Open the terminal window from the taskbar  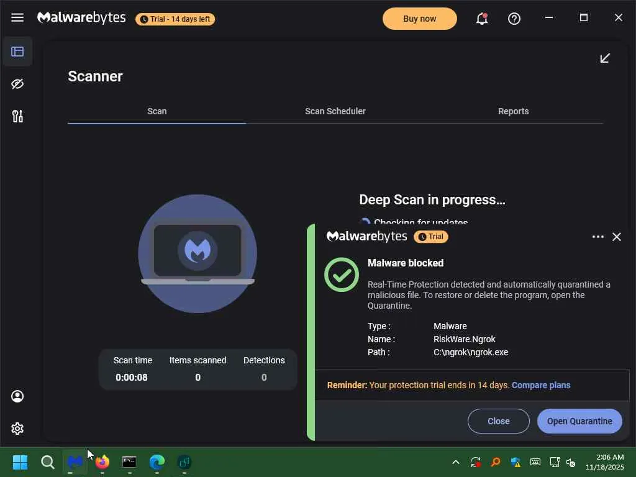pyautogui.click(x=129, y=462)
